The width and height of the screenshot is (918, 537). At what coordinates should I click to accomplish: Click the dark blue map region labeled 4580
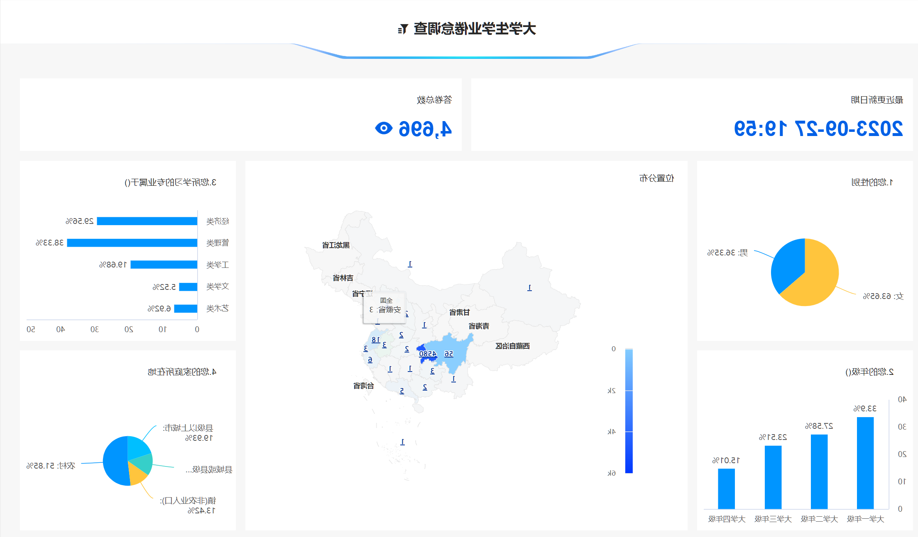point(427,354)
